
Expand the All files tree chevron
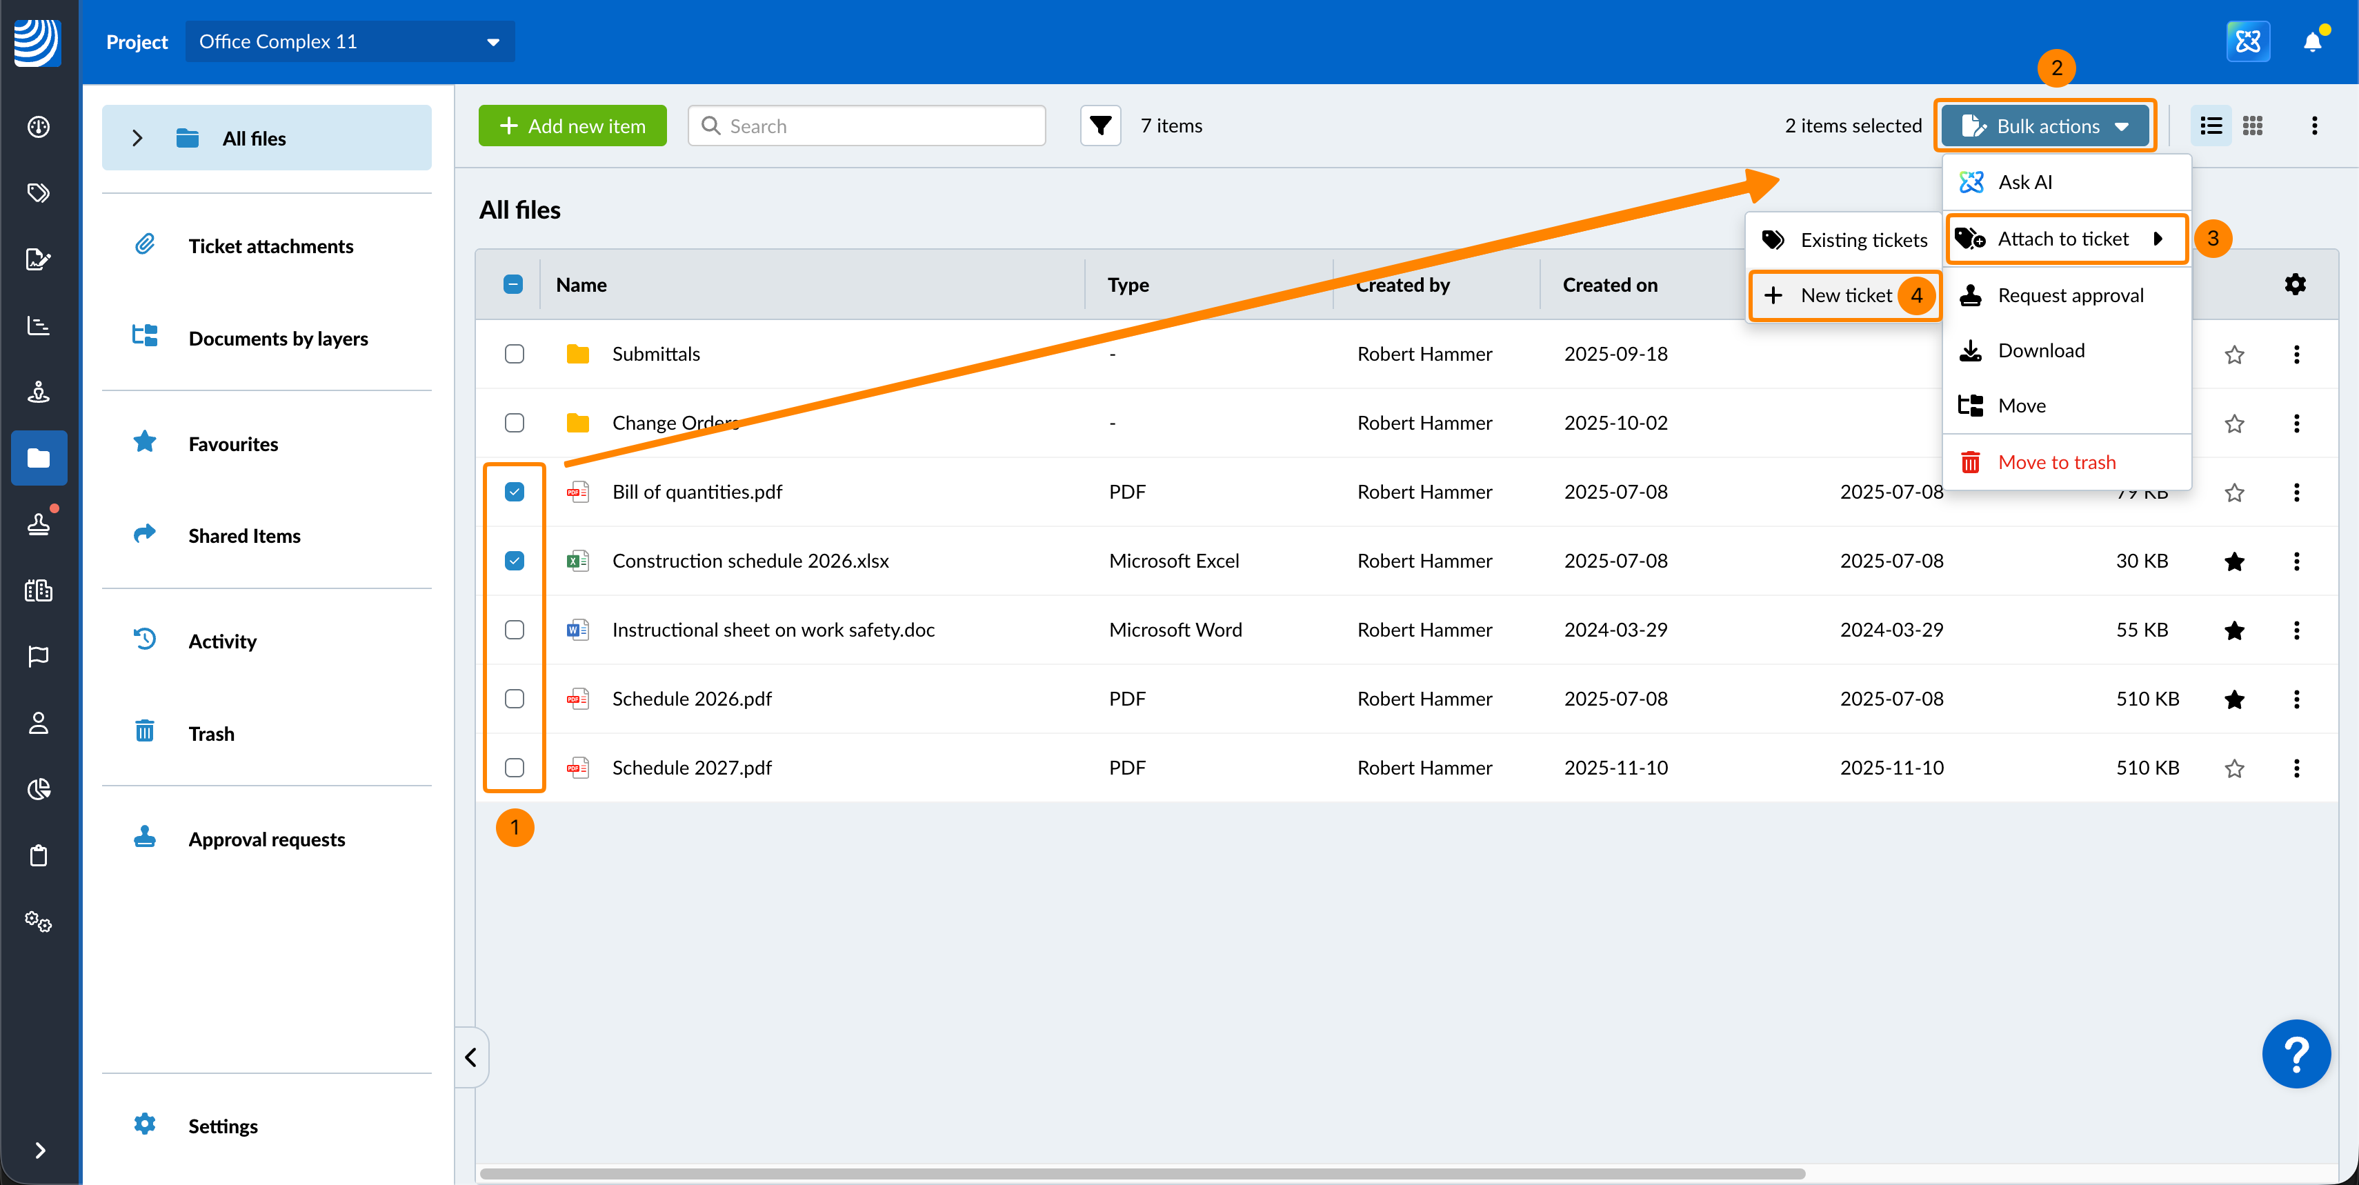pos(137,138)
